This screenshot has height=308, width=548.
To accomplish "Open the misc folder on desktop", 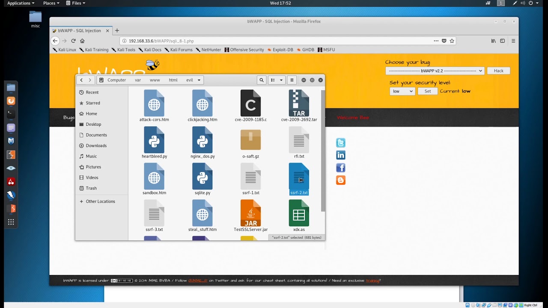I will point(36,20).
